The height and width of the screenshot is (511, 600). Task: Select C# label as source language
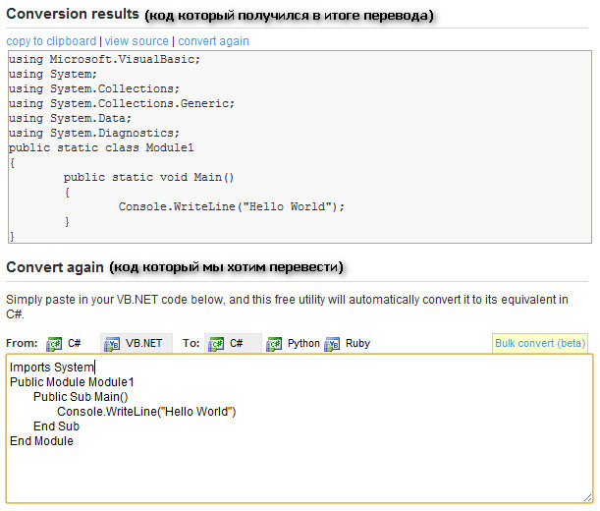[x=75, y=343]
